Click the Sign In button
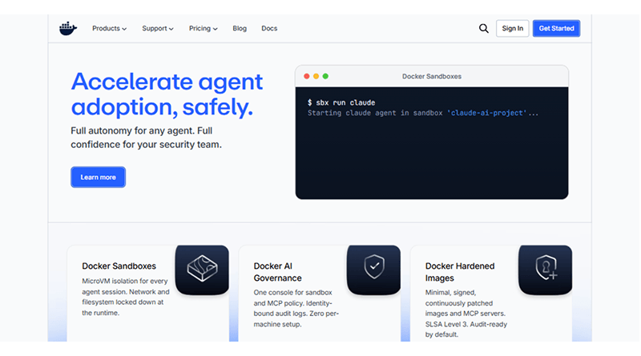This screenshot has width=641, height=356. pyautogui.click(x=513, y=28)
